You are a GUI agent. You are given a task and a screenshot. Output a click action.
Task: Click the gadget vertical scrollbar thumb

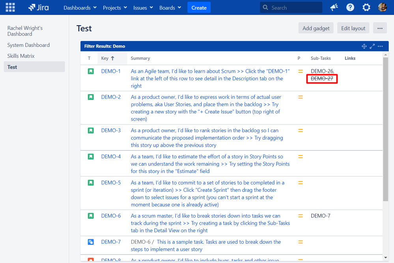pyautogui.click(x=385, y=129)
